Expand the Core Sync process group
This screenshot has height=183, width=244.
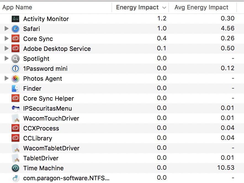tap(7, 38)
